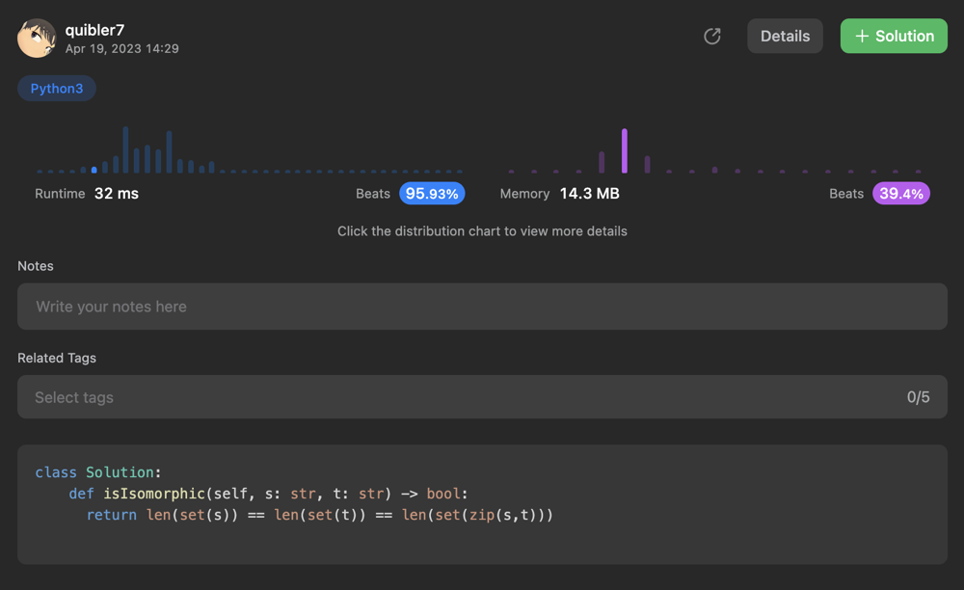Click the Memory 14.3 MB value

click(x=589, y=194)
